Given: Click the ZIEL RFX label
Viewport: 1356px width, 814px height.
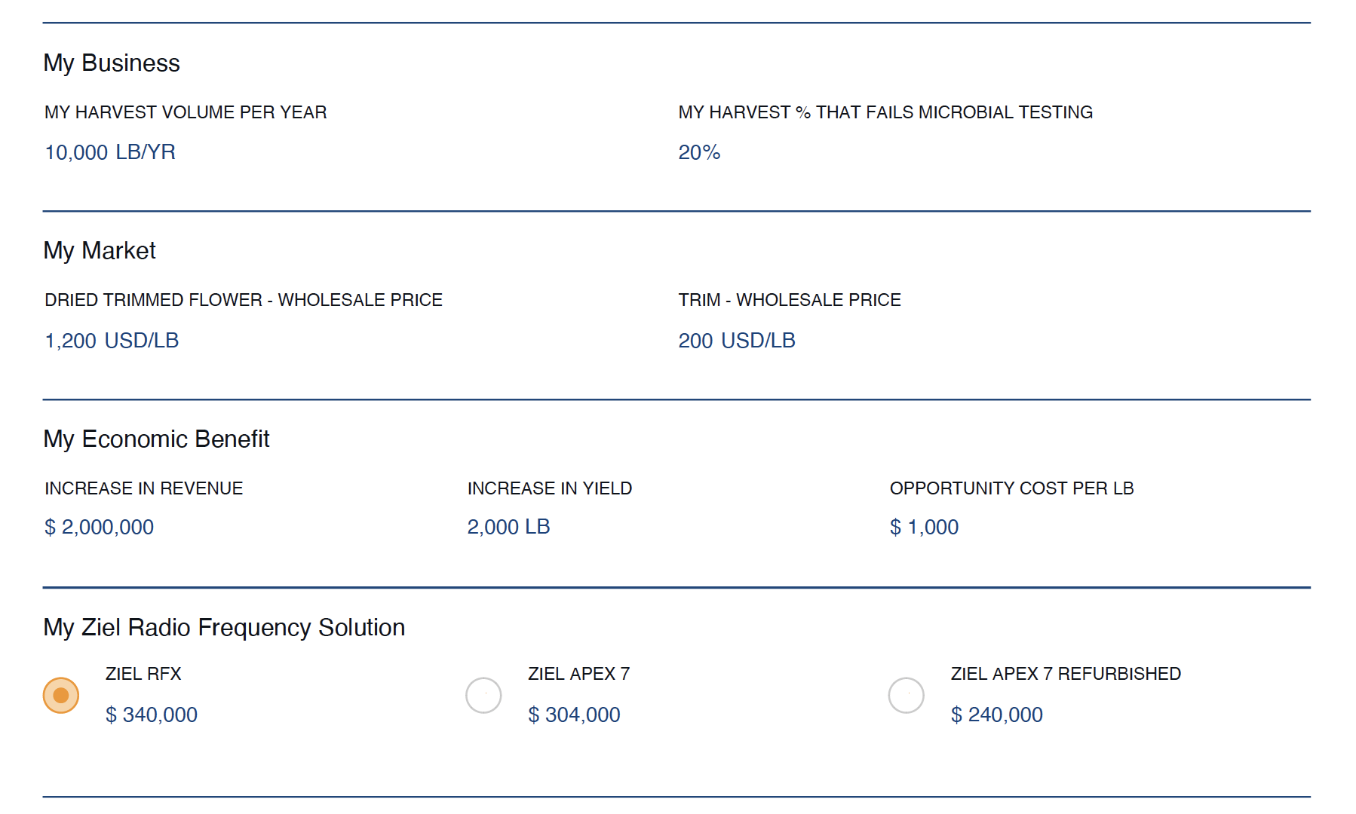Looking at the screenshot, I should point(143,674).
